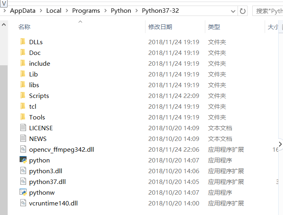Select the Lib folder icon

pyautogui.click(x=23, y=74)
